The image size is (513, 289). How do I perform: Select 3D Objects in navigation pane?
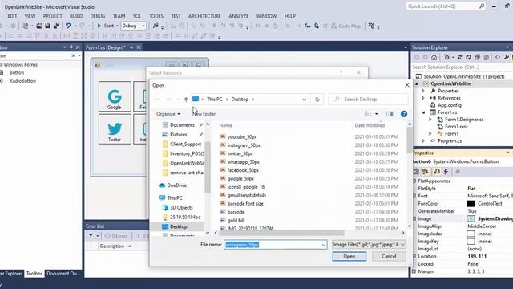click(x=181, y=207)
